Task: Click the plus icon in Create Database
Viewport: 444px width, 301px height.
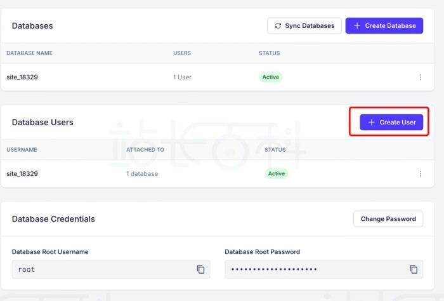Action: point(357,25)
